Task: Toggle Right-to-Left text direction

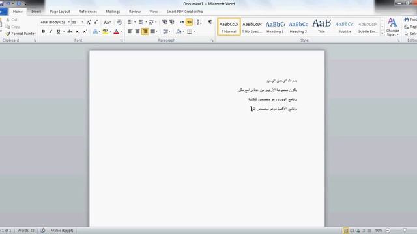Action: point(190,22)
